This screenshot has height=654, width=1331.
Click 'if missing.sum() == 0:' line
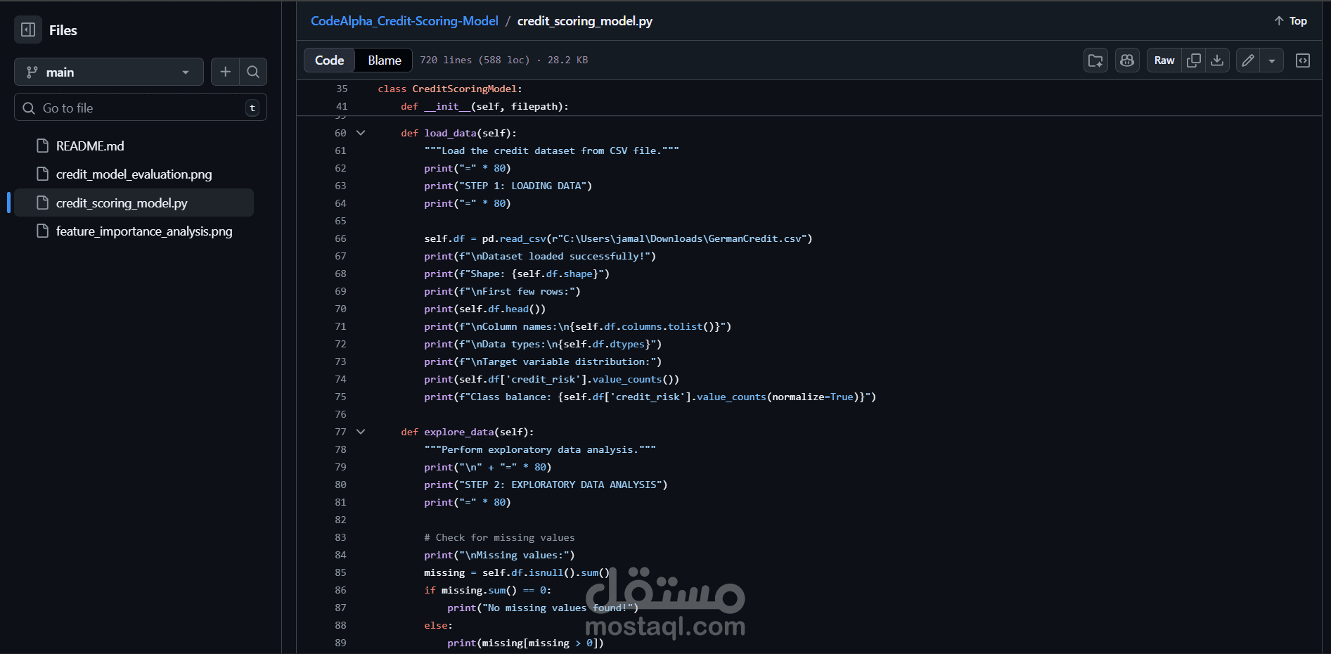pyautogui.click(x=487, y=590)
